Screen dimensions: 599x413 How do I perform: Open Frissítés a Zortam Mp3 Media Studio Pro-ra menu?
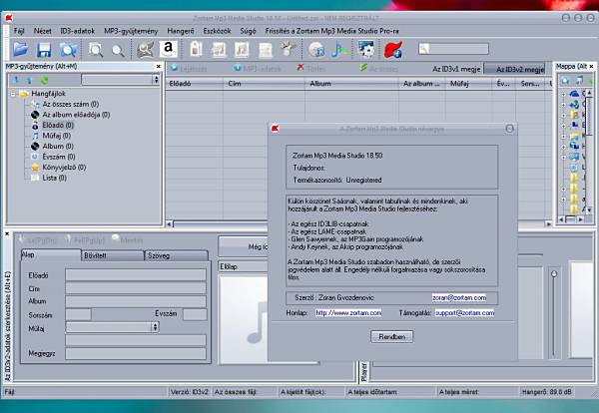332,31
